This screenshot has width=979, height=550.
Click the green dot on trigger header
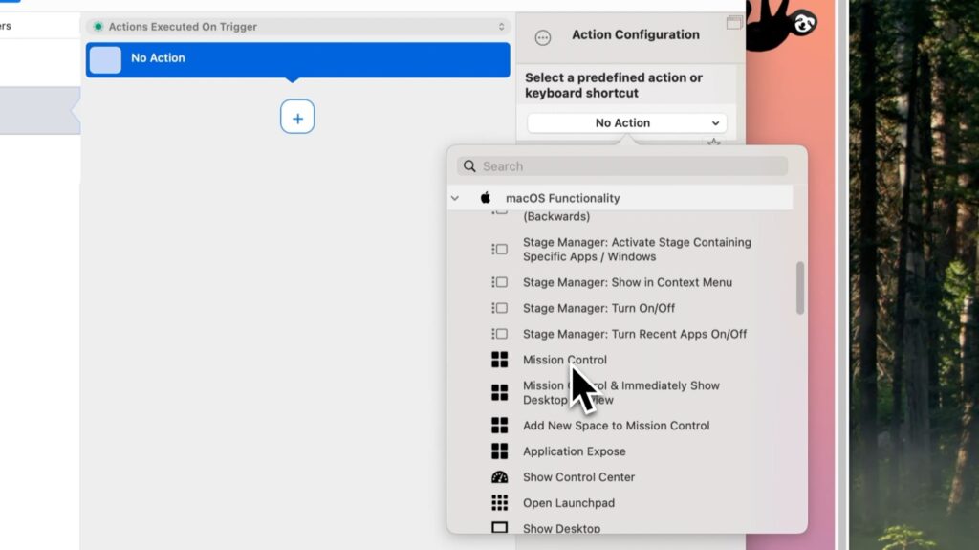[x=98, y=26]
